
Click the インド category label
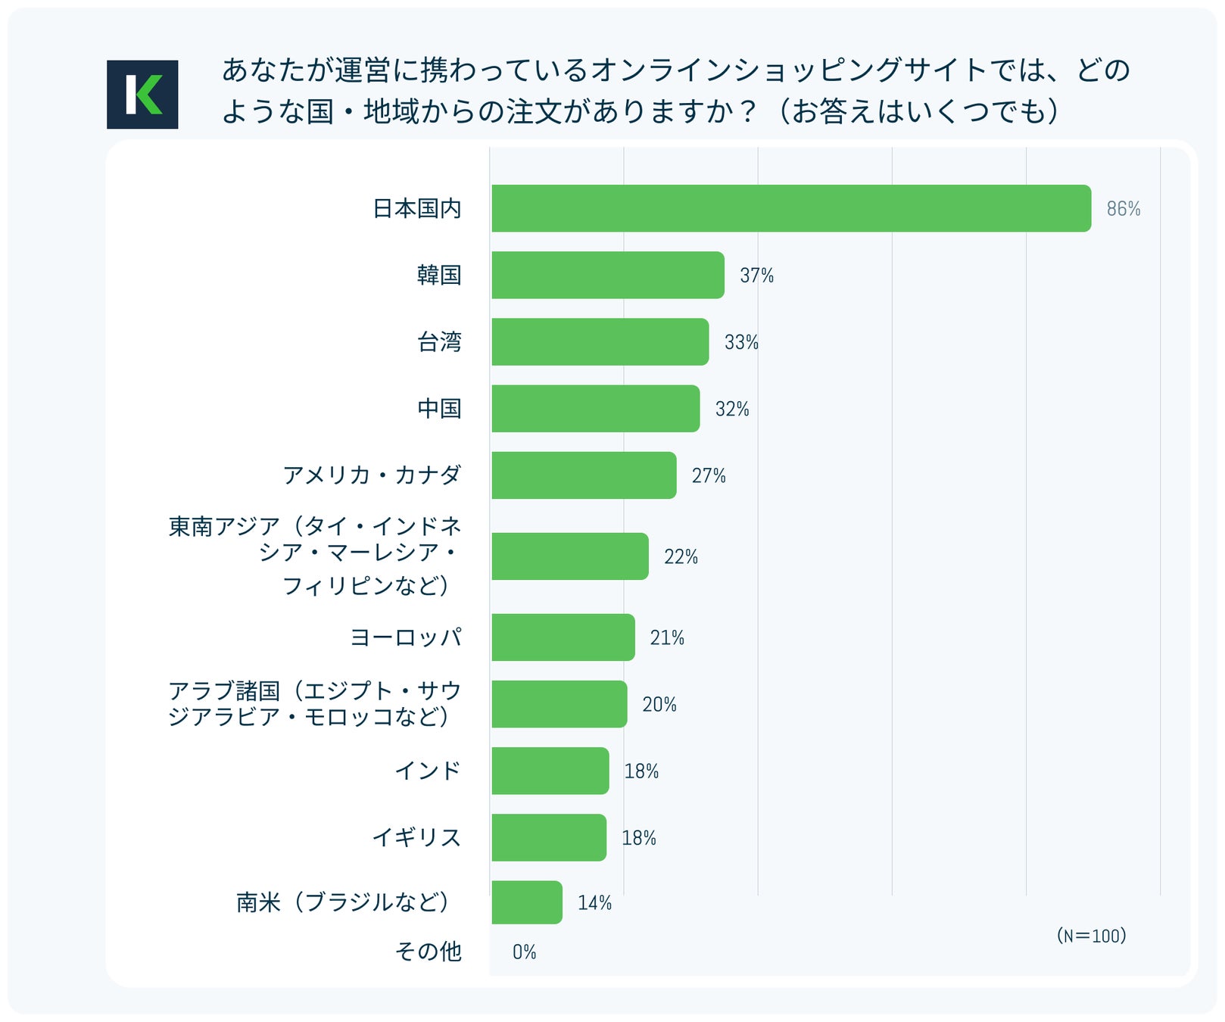tap(428, 771)
